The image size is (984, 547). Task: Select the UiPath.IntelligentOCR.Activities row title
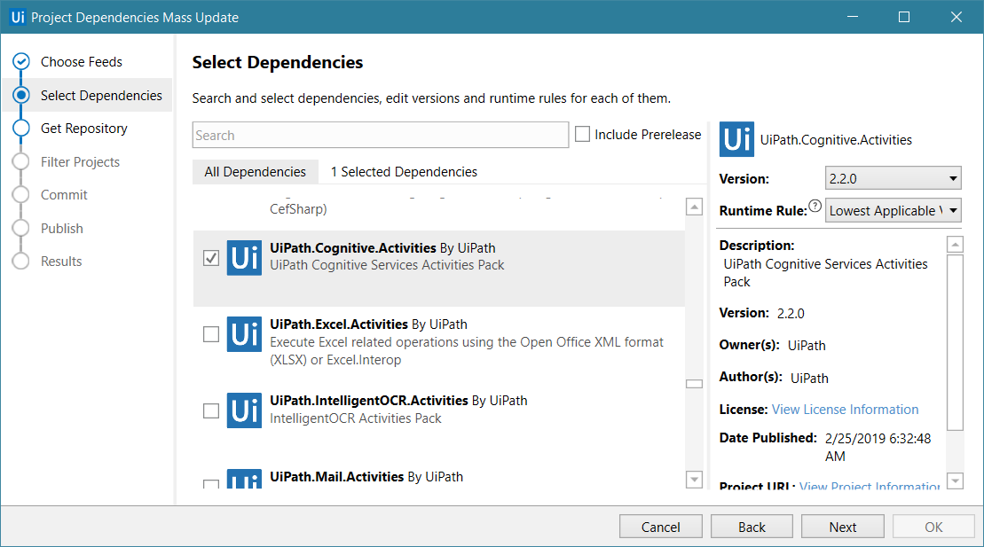click(x=369, y=400)
